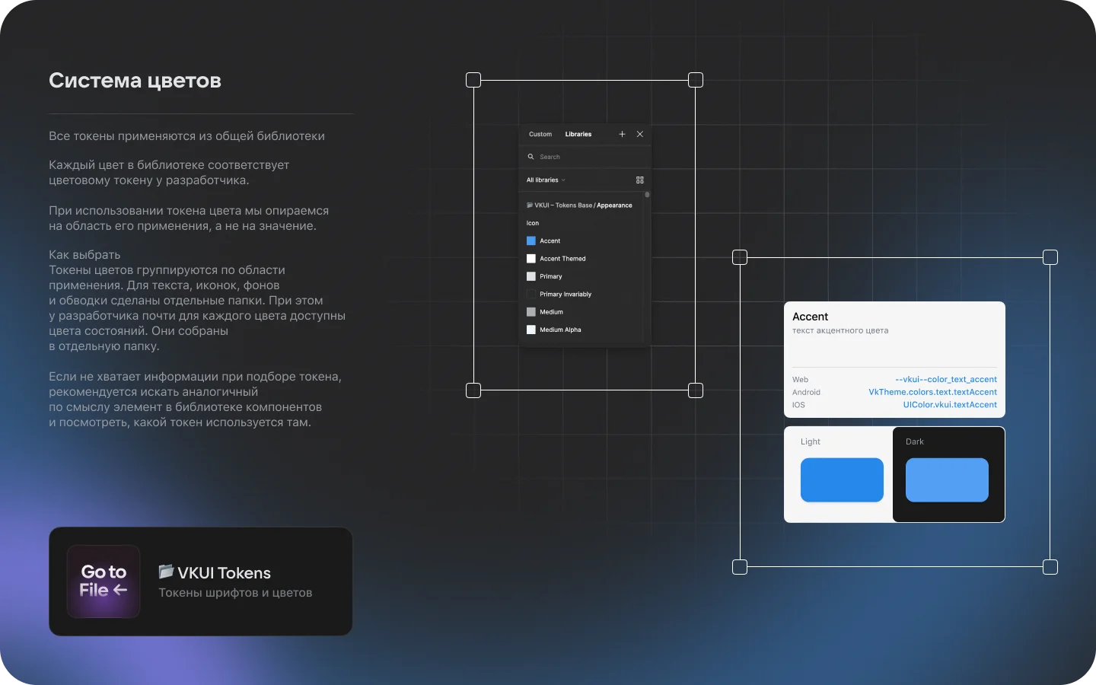Click the --vkui--color_text_accent Web token link
This screenshot has height=685, width=1096.
click(x=946, y=379)
